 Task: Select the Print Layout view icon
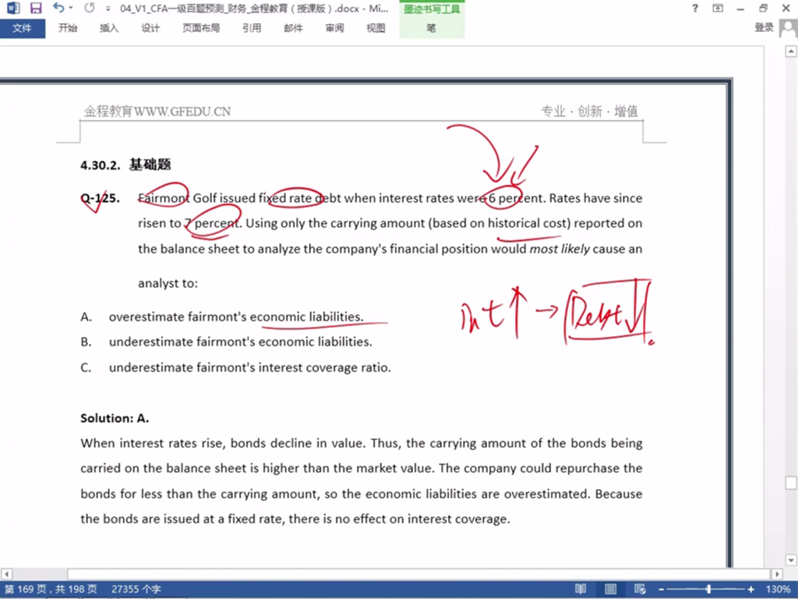[610, 589]
